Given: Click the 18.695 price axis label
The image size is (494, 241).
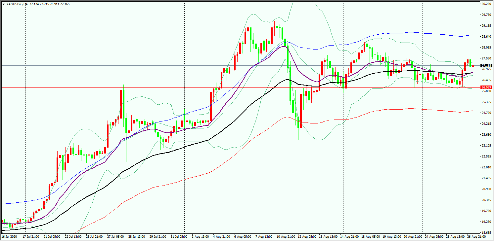Looking at the screenshot, I should [486, 233].
